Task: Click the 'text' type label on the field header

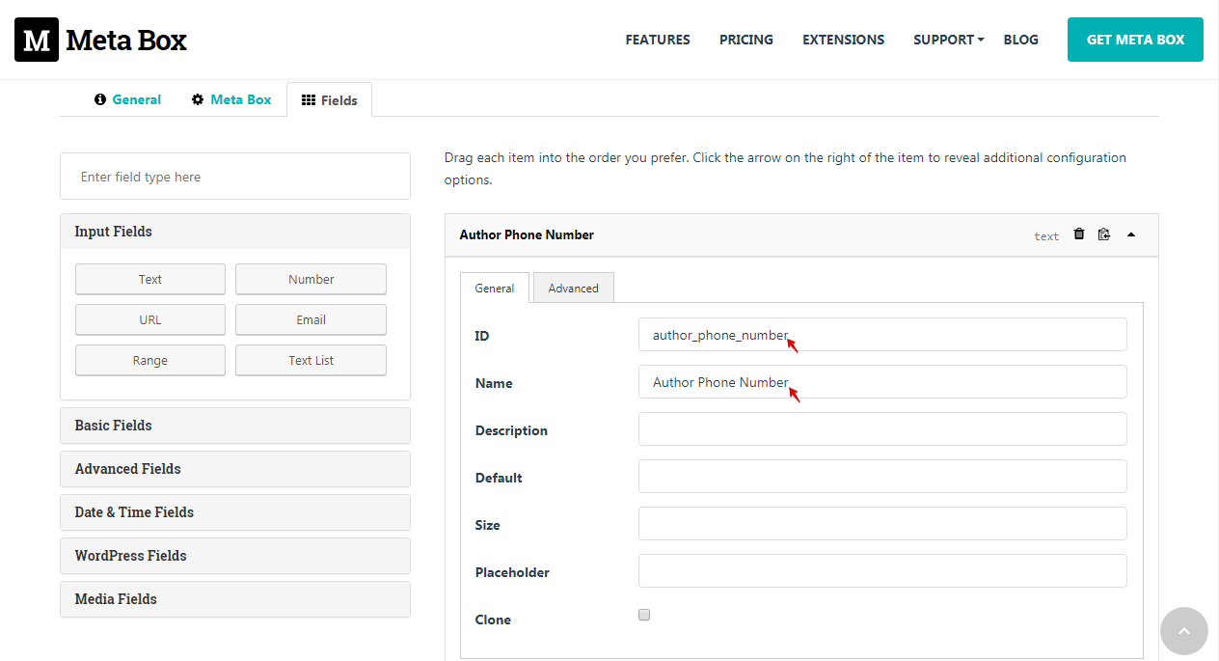Action: tap(1046, 235)
